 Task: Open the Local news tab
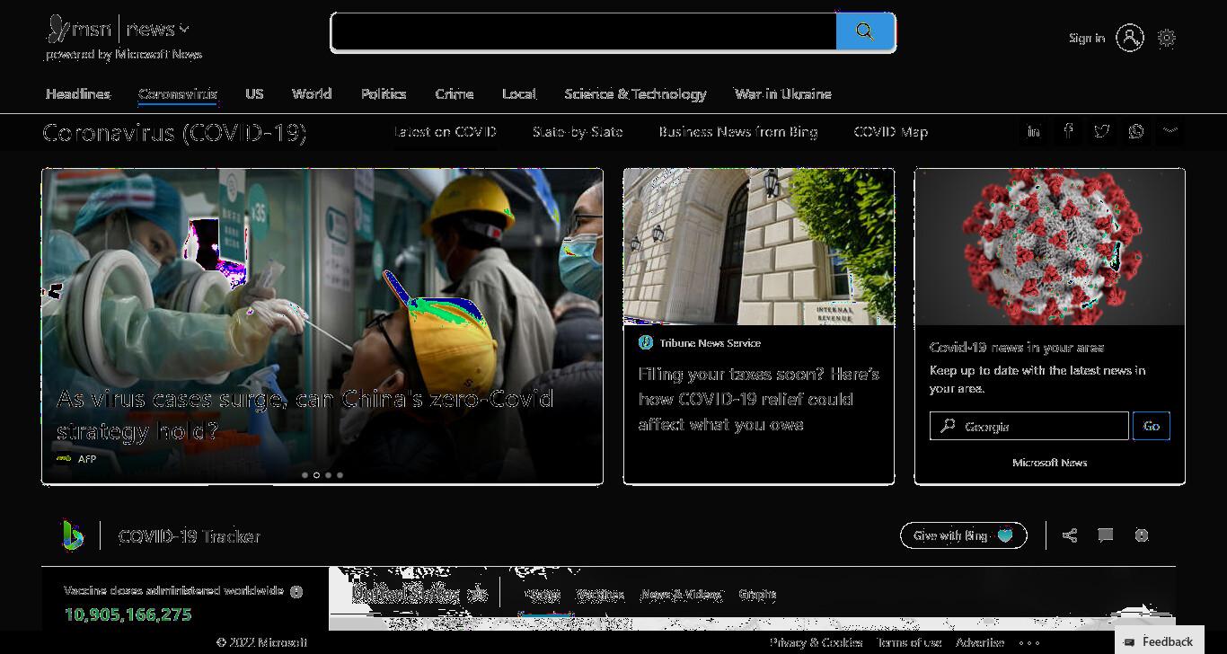tap(519, 93)
